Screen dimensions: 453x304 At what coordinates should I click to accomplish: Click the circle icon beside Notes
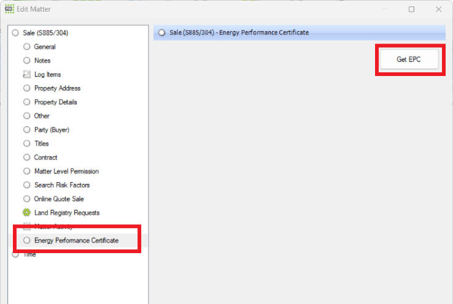coord(26,61)
